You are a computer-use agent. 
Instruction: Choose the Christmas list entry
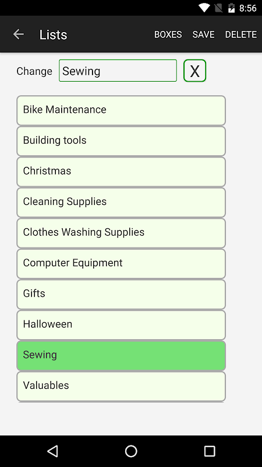click(x=121, y=172)
